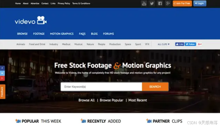Viewport: 220px width, 127px height.
Task: Click the POPULAR THIS WEEK heading
Action: tap(41, 121)
